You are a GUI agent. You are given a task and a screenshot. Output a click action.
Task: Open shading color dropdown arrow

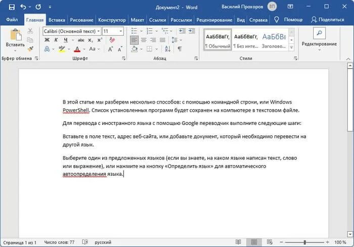point(141,49)
